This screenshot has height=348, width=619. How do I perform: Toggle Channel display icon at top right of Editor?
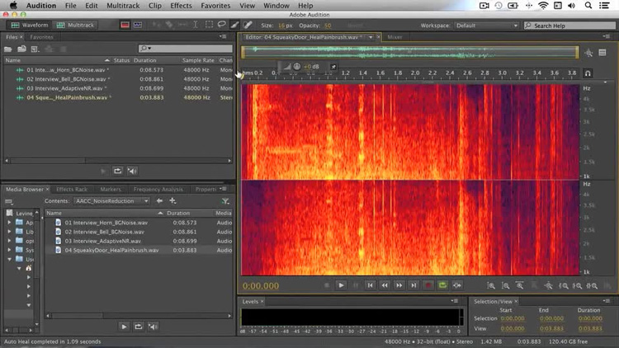[602, 53]
